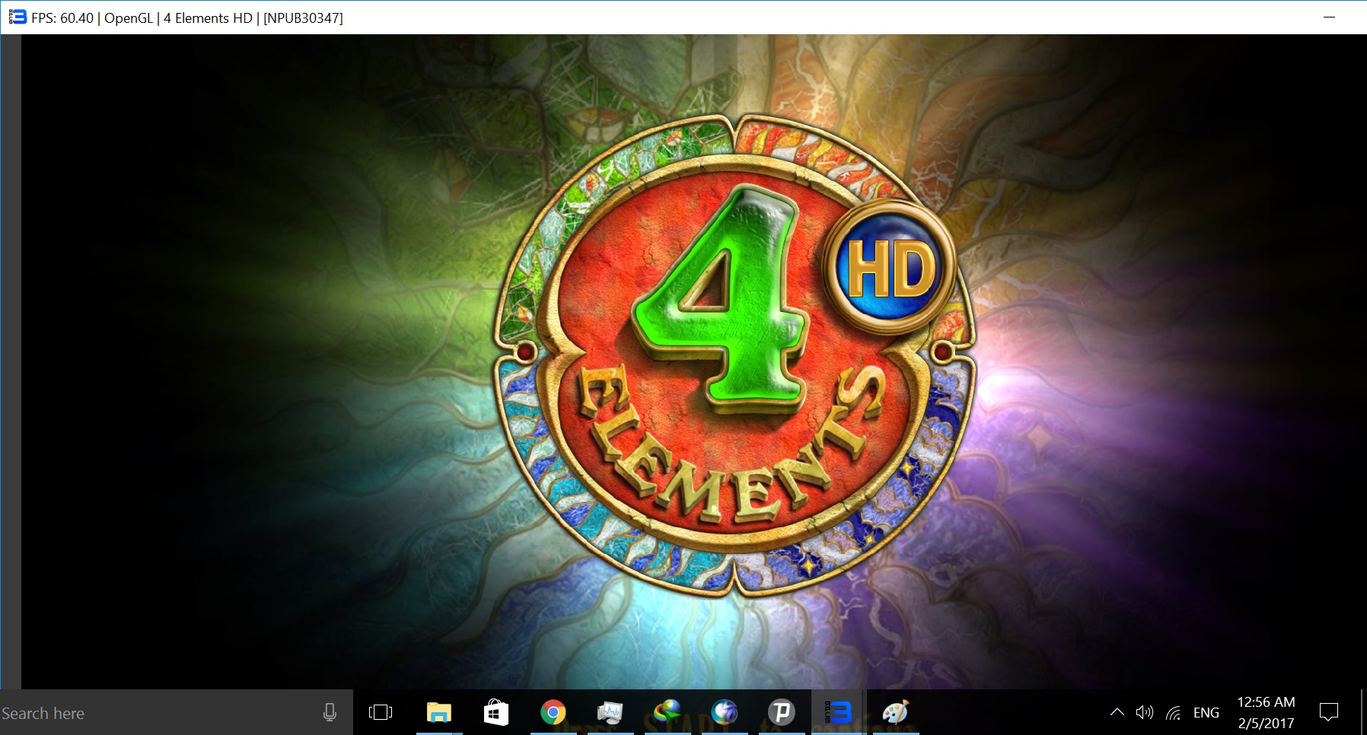Open Internet Download Manager taskbar icon
Viewport: 1367px width, 735px height.
(x=668, y=713)
